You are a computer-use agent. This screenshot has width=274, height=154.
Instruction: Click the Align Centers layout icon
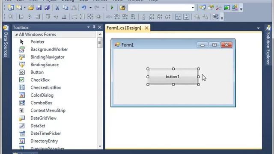[x=30, y=17]
